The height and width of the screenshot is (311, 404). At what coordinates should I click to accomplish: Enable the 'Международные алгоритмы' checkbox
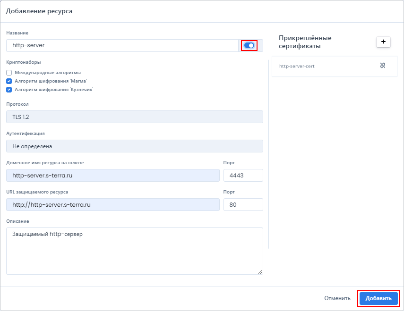tap(9, 73)
